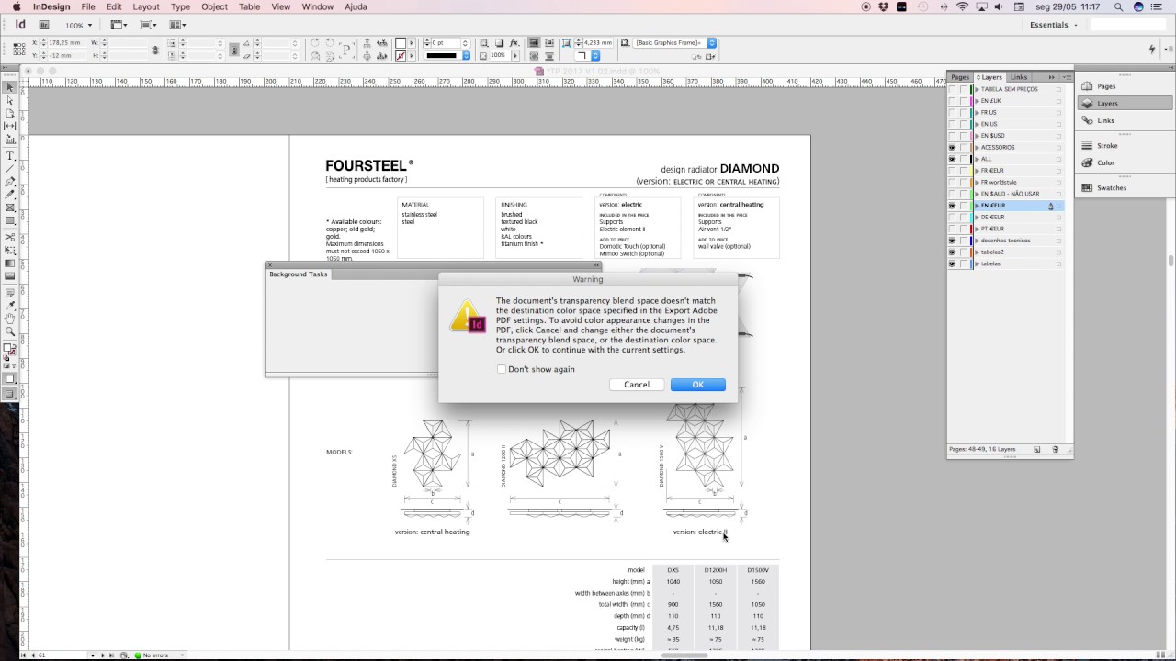Image resolution: width=1176 pixels, height=661 pixels.
Task: Switch to the Pages tab in panel group
Action: coord(960,77)
